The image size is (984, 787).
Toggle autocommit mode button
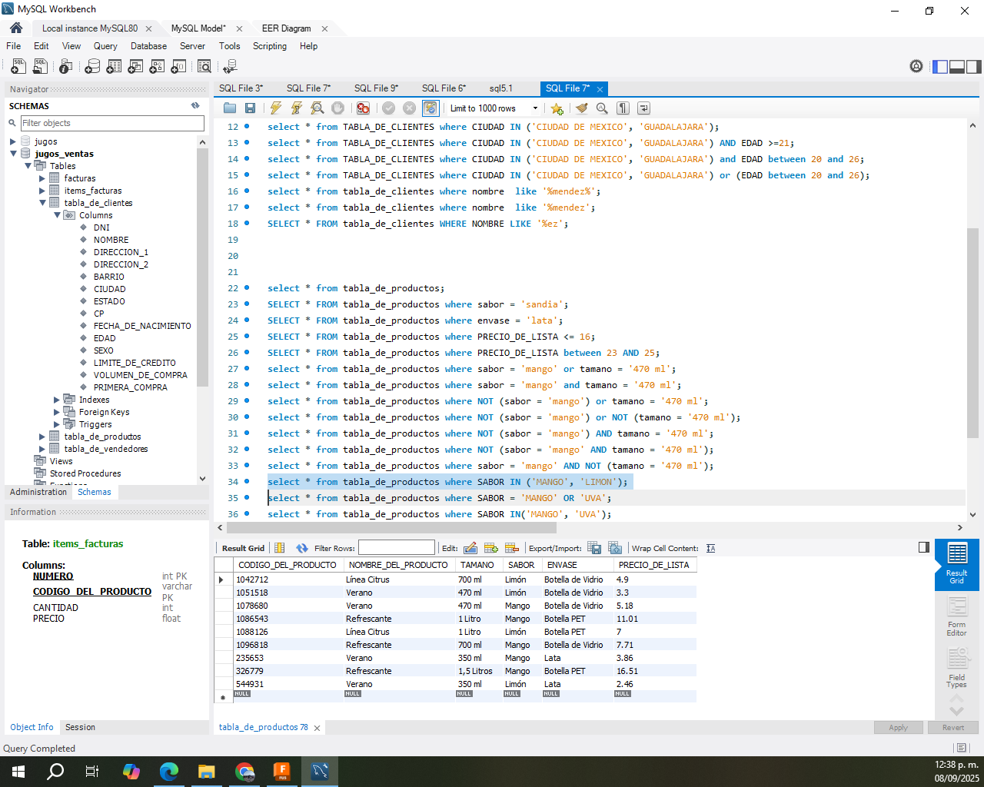tap(430, 108)
